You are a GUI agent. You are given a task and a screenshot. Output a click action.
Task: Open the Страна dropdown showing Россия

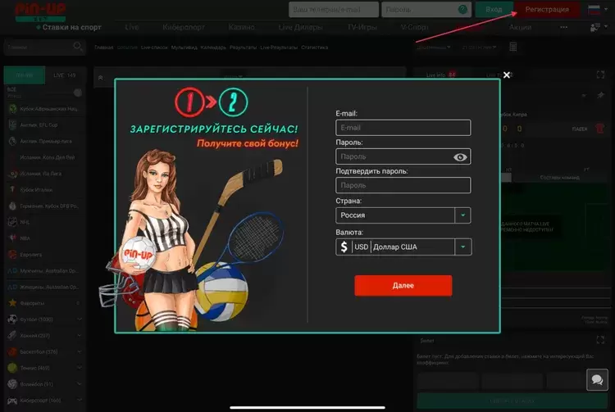click(403, 215)
